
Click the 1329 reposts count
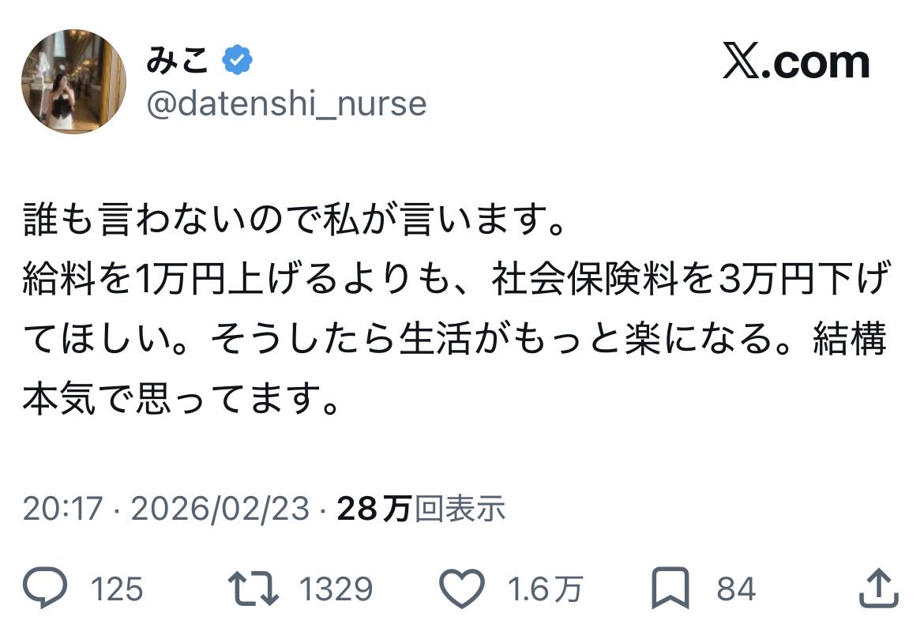pyautogui.click(x=336, y=589)
